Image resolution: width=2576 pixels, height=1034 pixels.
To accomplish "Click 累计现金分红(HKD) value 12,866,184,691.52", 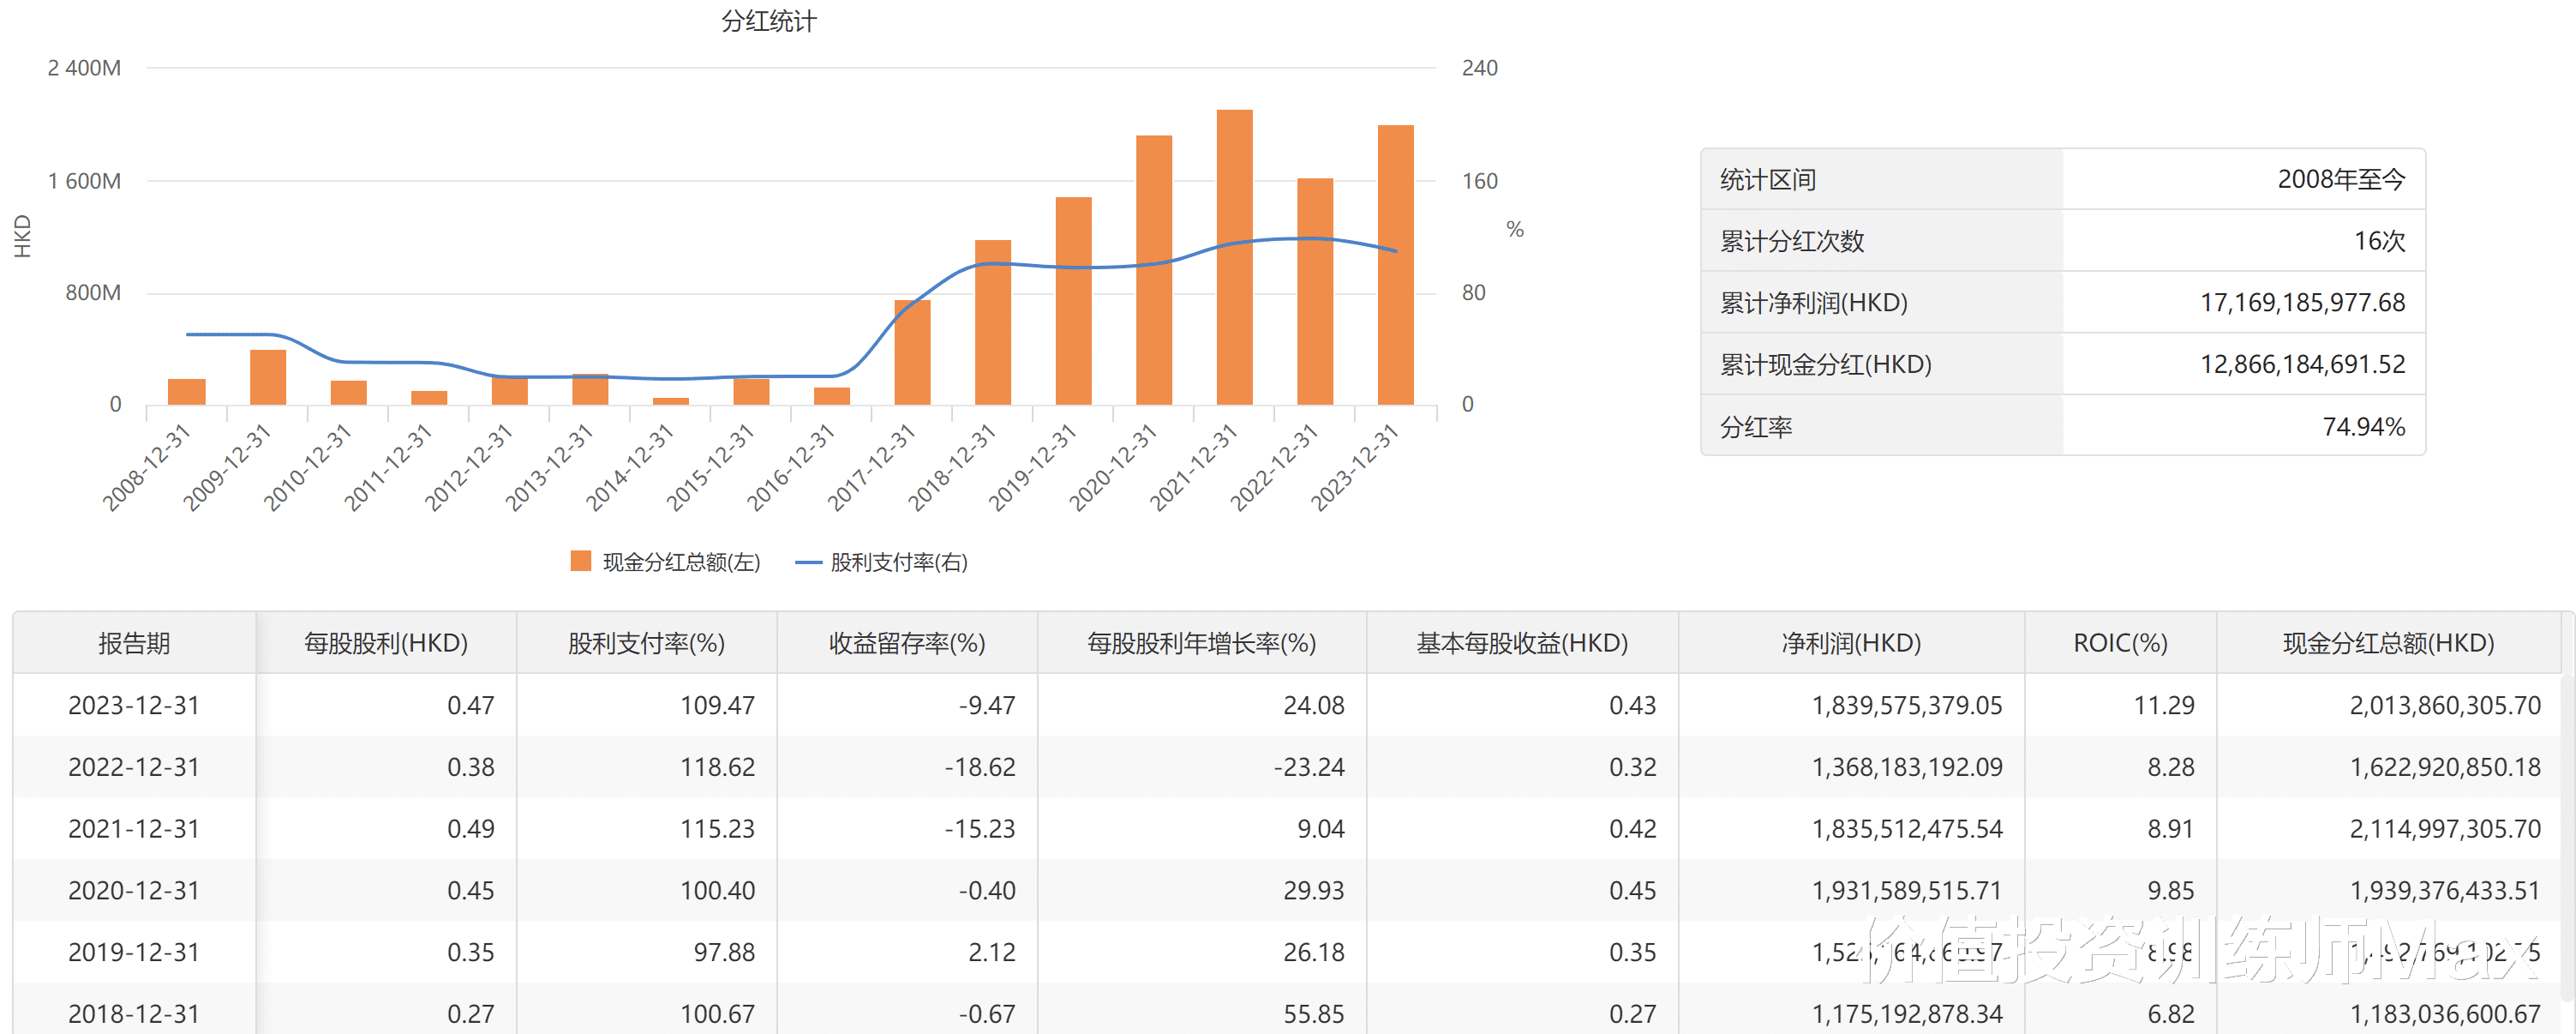I will coord(2302,364).
